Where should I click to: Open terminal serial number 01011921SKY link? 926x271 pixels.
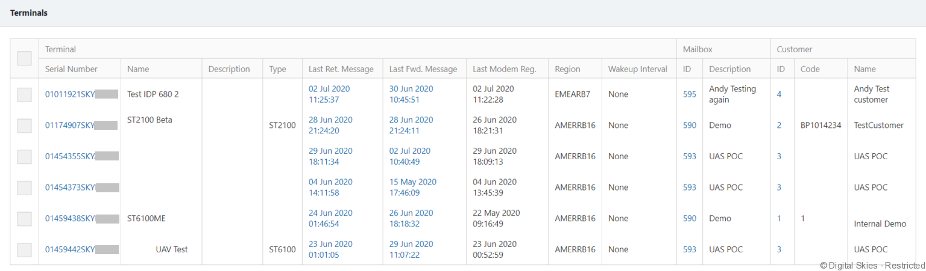point(70,94)
